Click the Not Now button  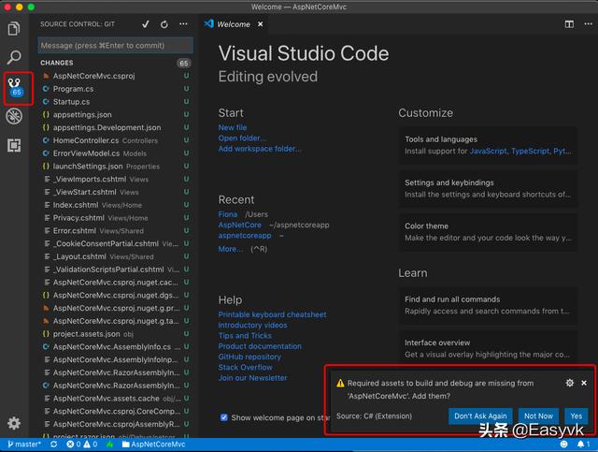[x=538, y=416]
